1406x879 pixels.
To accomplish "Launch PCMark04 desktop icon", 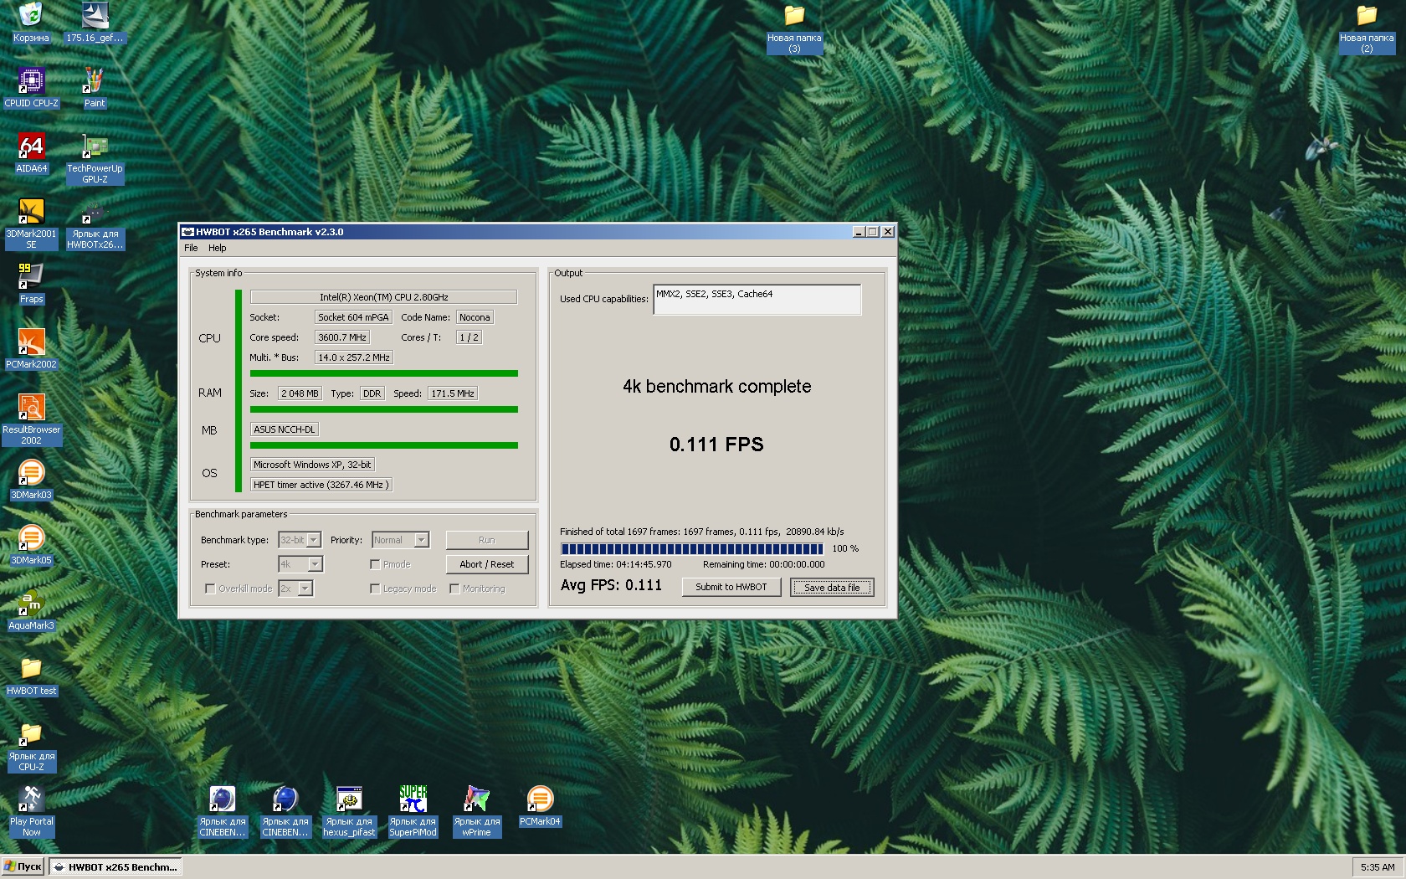I will click(540, 806).
